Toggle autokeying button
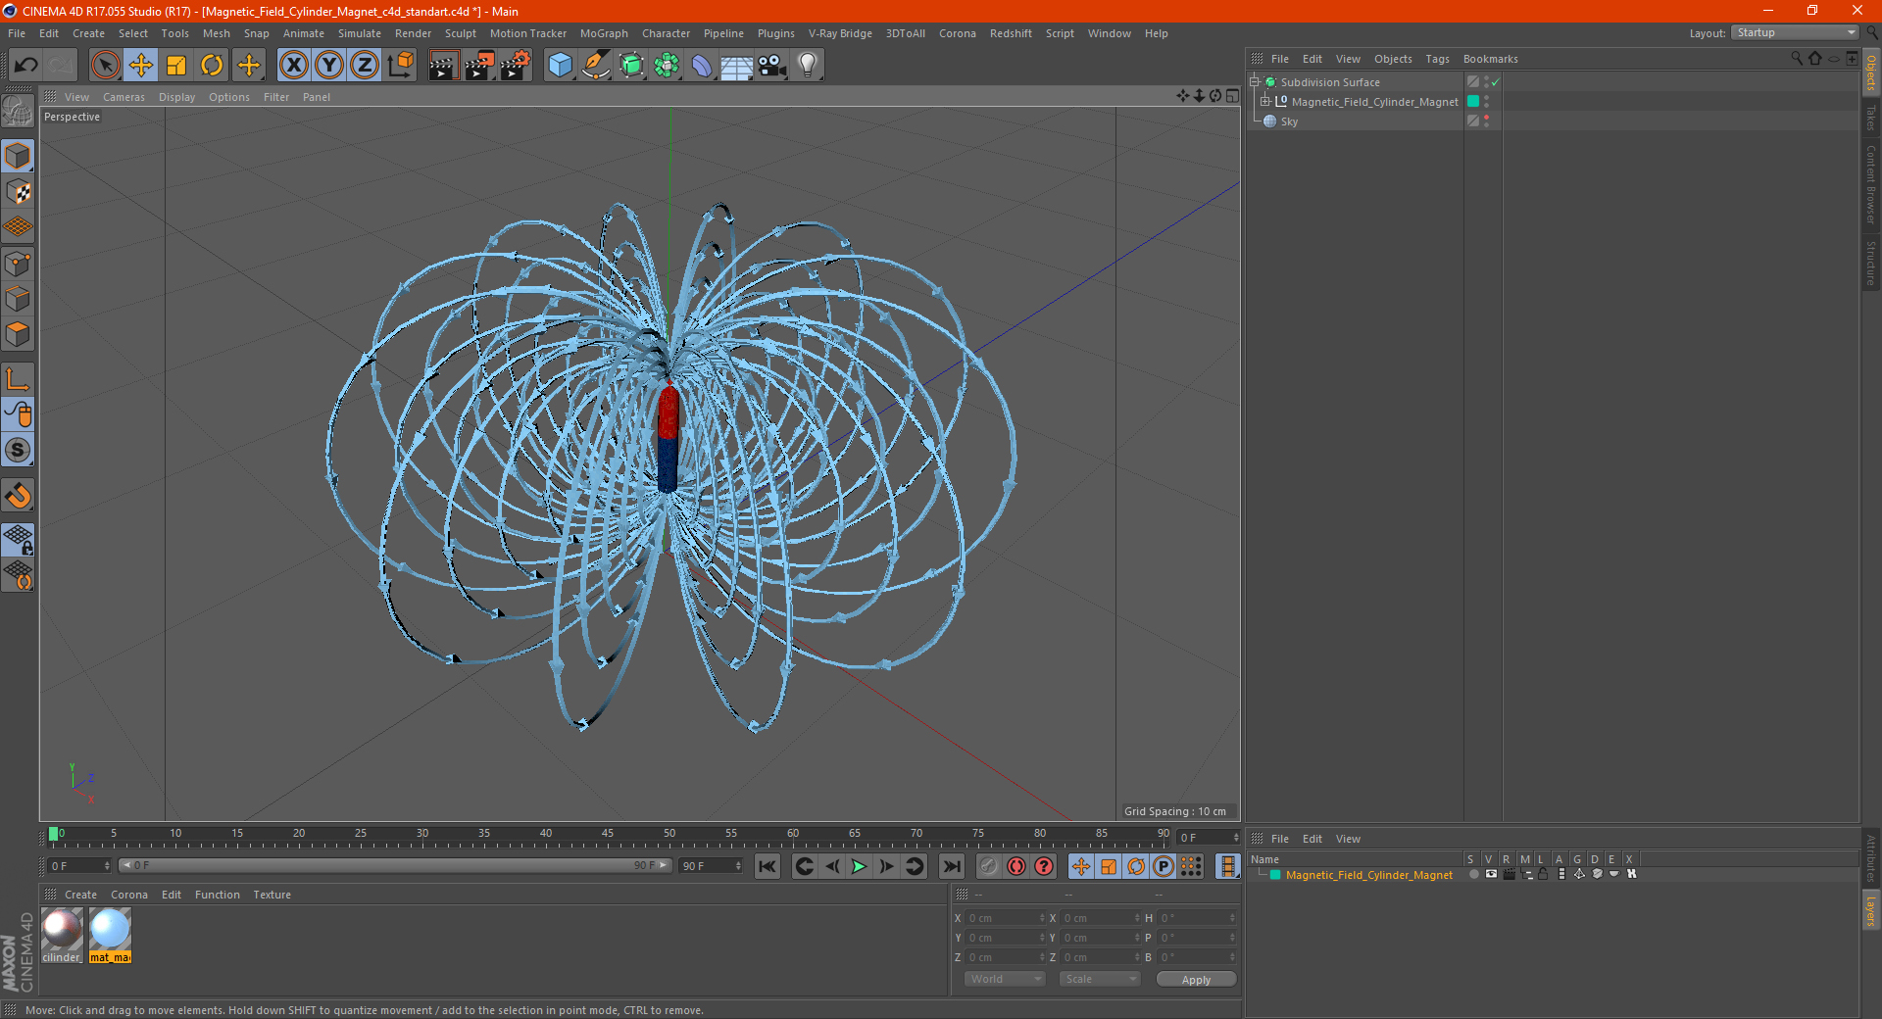The height and width of the screenshot is (1019, 1882). coord(1016,866)
